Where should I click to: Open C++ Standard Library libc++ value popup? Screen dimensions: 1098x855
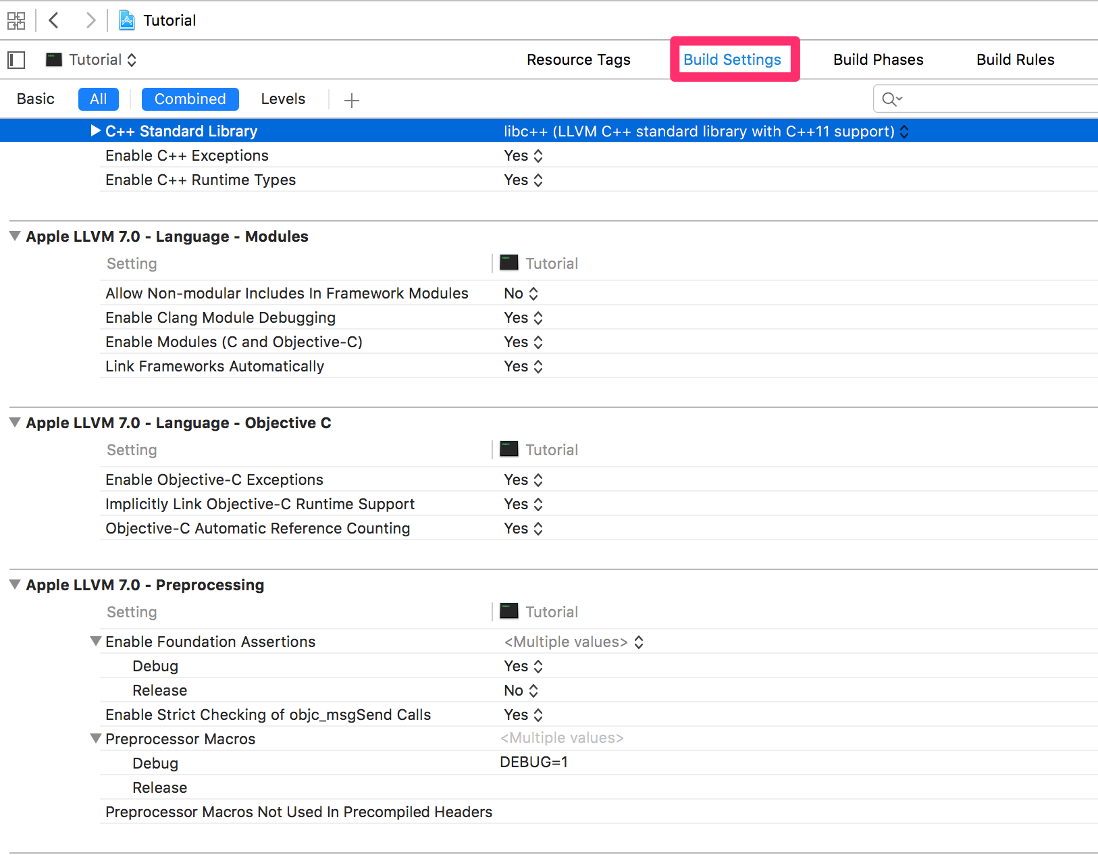[706, 131]
